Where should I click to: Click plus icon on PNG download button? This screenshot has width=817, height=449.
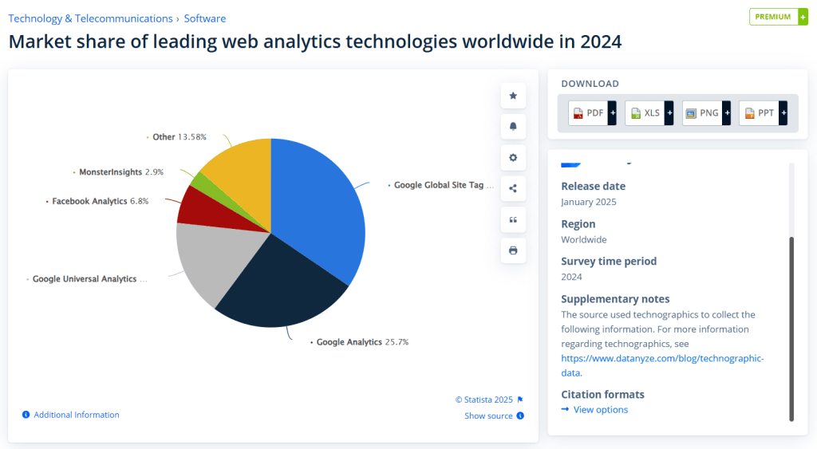pos(726,113)
